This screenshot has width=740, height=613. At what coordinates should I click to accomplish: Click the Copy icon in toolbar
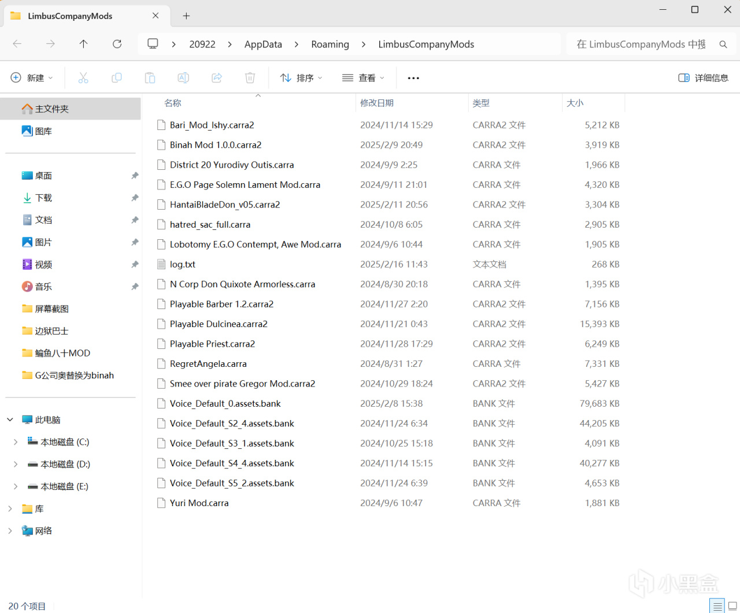[x=117, y=77]
